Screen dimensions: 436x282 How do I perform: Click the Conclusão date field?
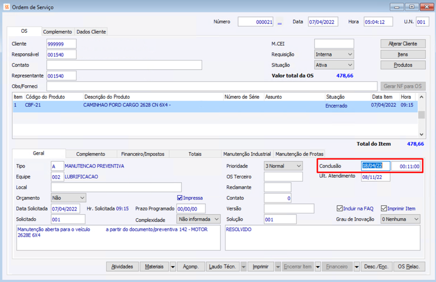[376, 166]
